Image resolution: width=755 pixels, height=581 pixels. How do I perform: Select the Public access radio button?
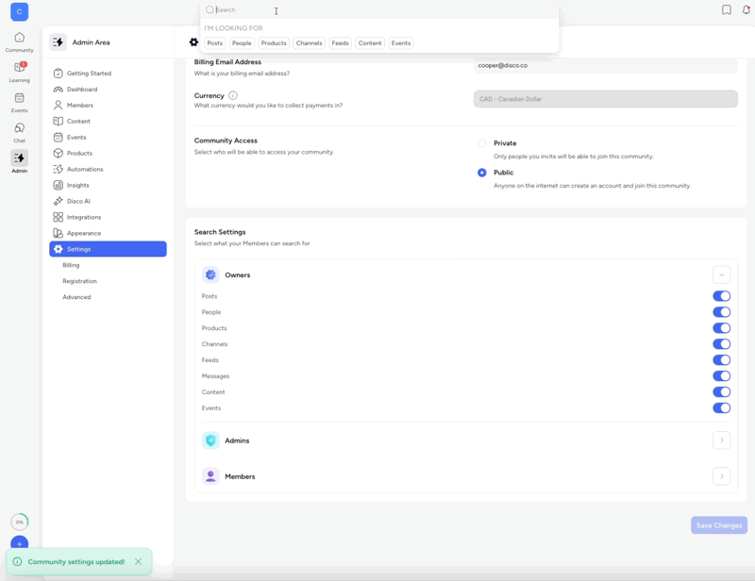(481, 173)
